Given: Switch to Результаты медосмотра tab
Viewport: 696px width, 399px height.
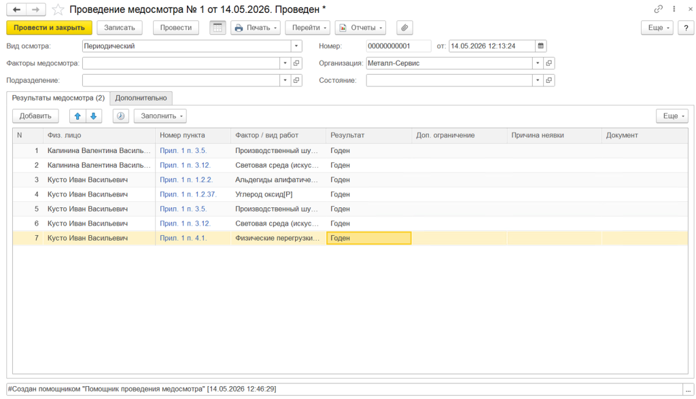Looking at the screenshot, I should click(58, 98).
